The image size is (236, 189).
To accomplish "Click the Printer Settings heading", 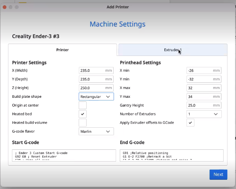I will coord(29,63).
